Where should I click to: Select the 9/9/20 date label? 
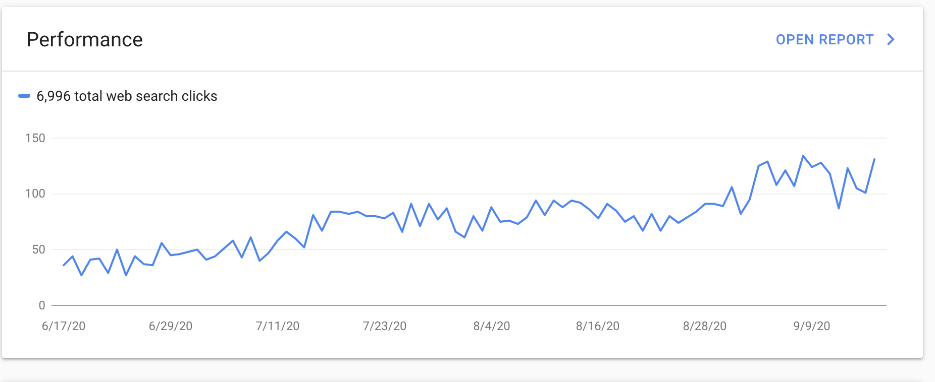tap(812, 326)
